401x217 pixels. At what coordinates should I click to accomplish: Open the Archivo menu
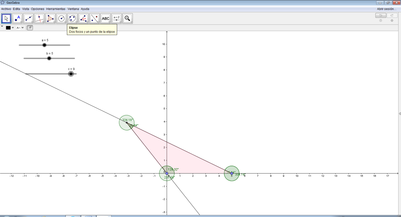click(6, 9)
